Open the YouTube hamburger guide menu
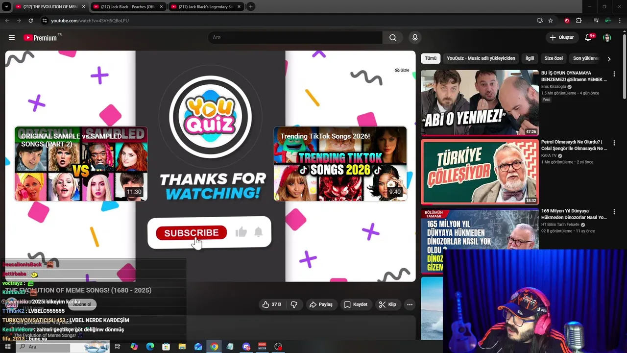Screen dimensions: 627x353 point(12,38)
